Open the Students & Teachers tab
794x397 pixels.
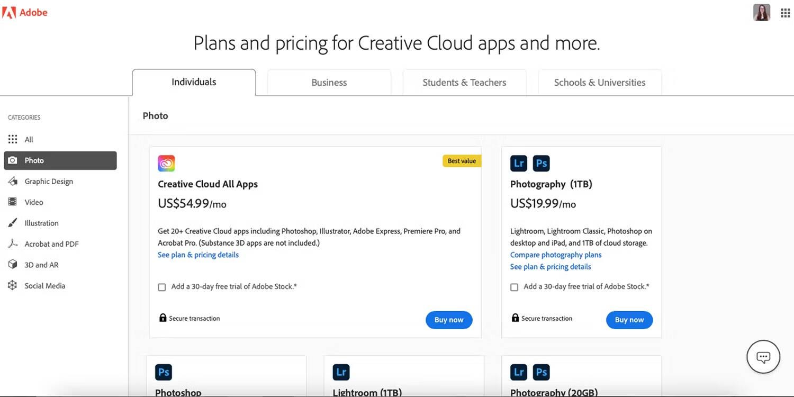click(x=464, y=82)
